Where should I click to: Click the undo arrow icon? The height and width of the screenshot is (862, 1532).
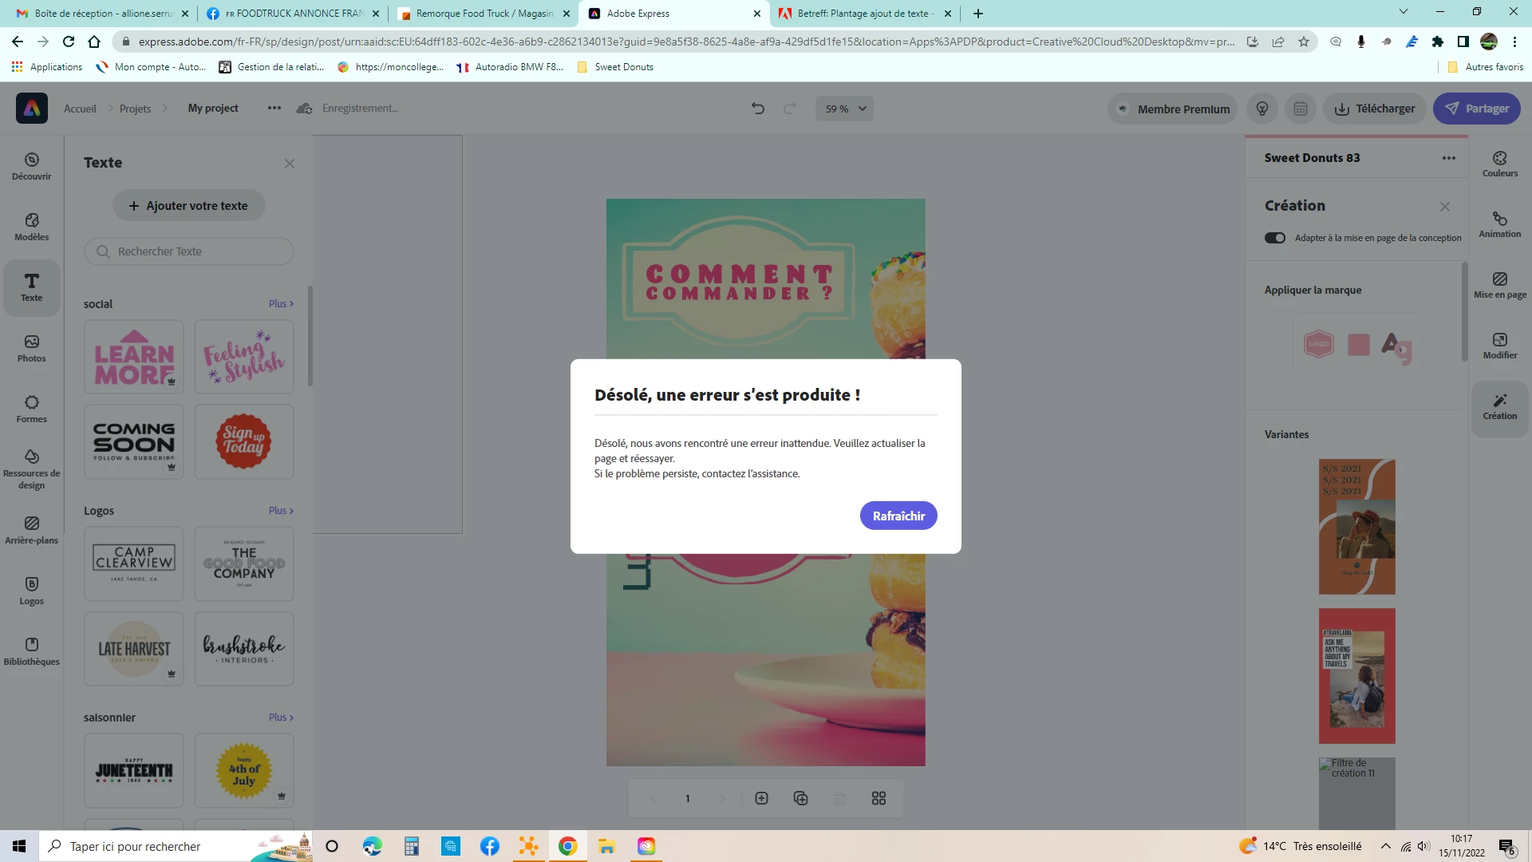(x=757, y=109)
